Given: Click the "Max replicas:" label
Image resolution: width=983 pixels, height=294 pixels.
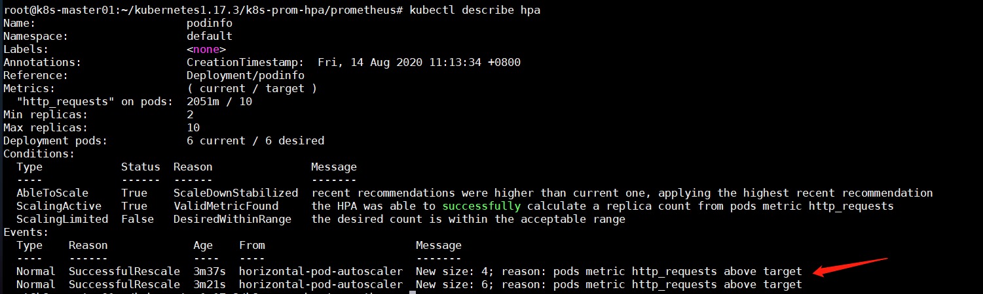Looking at the screenshot, I should coord(46,127).
